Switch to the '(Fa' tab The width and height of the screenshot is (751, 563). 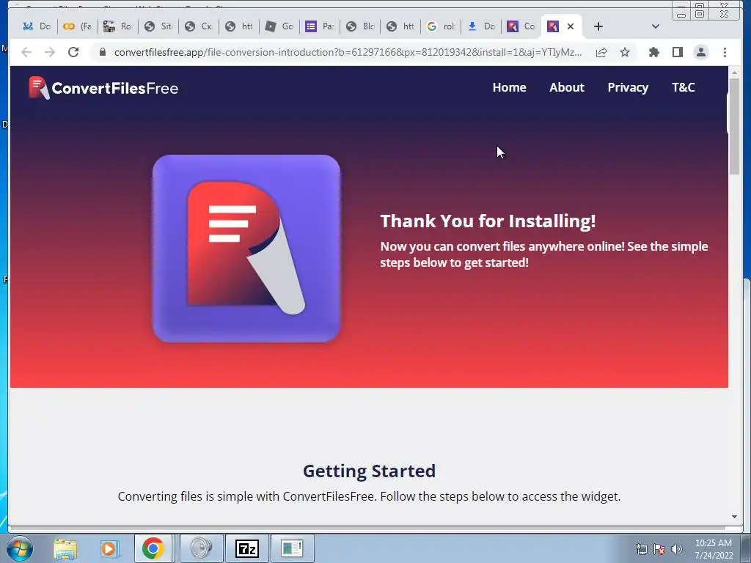point(78,26)
